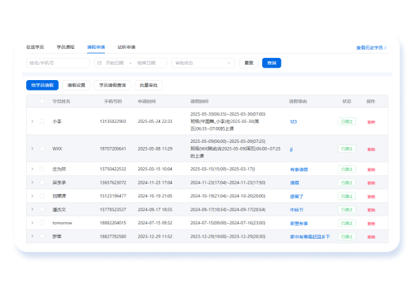The width and height of the screenshot is (414, 283).
Task: Open the 试听申请 tab
Action: click(x=126, y=47)
